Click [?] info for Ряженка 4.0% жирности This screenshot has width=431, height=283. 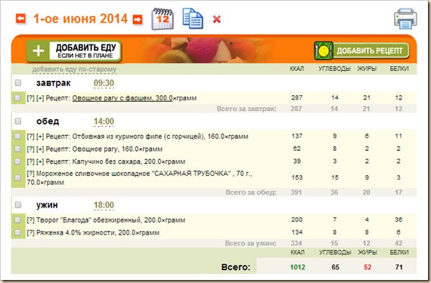[x=30, y=233]
